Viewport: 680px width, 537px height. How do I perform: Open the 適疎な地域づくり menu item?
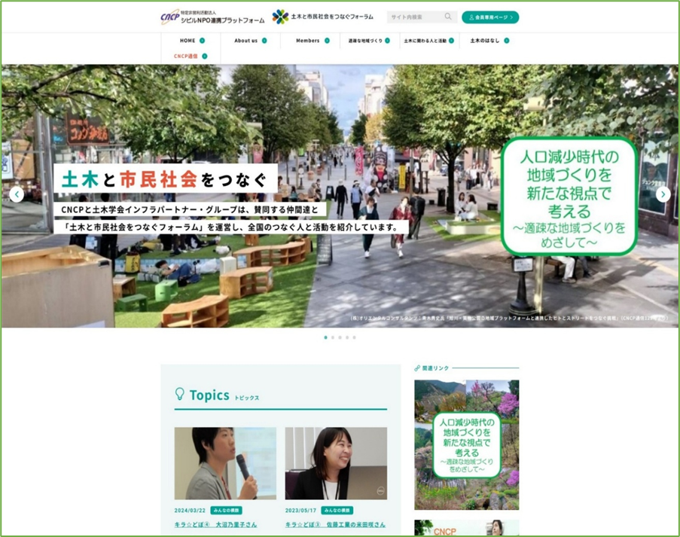point(365,41)
